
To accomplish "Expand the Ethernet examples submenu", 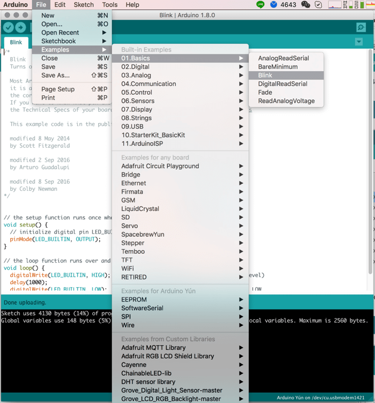I will [x=180, y=183].
